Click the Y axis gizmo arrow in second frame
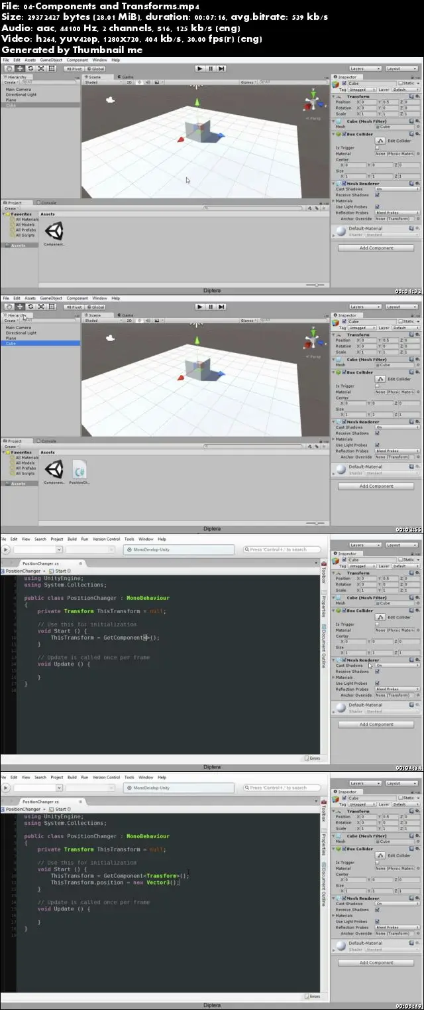Image resolution: width=424 pixels, height=1010 pixels. (197, 340)
